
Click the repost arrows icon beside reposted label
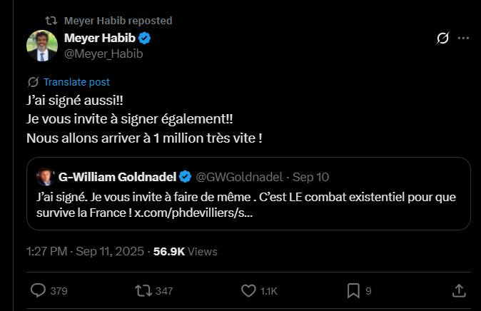pos(51,21)
